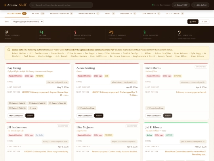The height and width of the screenshot is (161, 214).
Task: Click the Active stat counter showing 14
Action: [45, 35]
